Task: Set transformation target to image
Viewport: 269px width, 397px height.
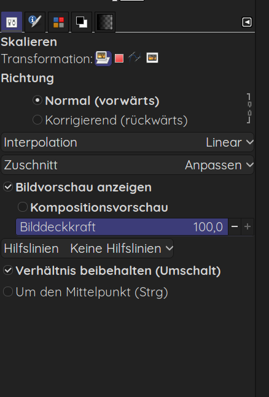Action: [x=152, y=58]
